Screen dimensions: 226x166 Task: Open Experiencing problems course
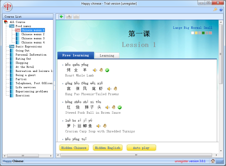[32, 91]
